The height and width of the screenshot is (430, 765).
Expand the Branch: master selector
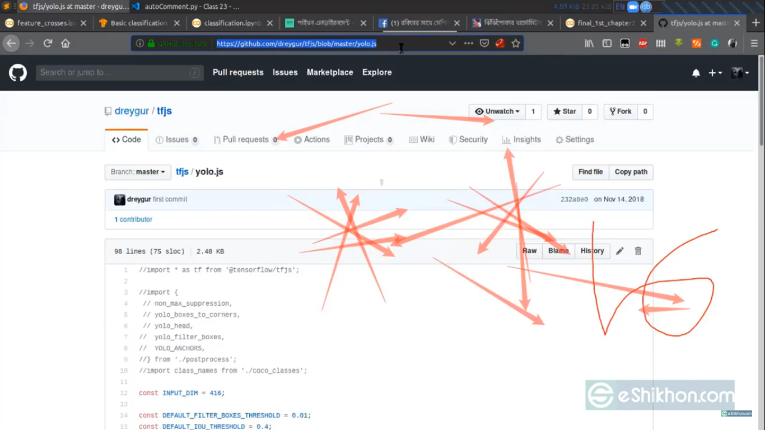pos(138,172)
